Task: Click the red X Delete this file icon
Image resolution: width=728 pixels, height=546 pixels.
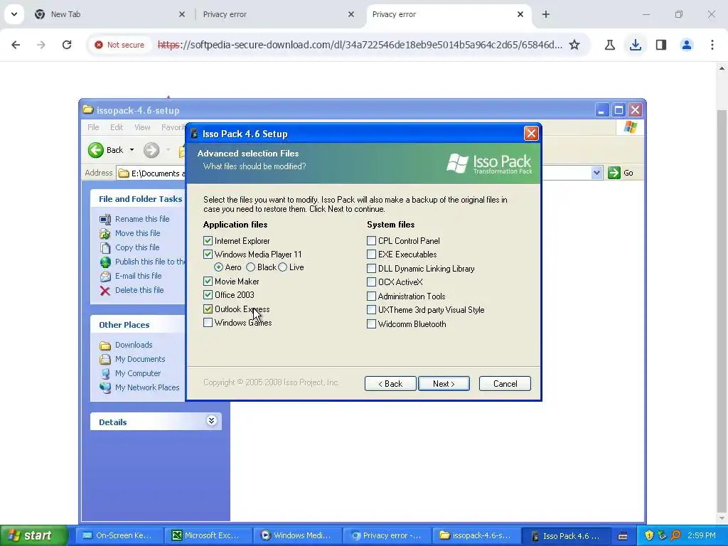Action: click(x=105, y=291)
